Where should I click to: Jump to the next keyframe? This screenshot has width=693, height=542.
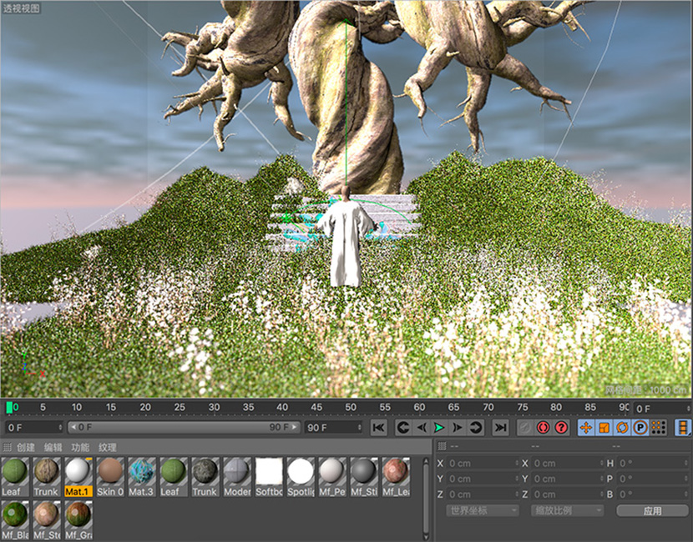point(476,427)
